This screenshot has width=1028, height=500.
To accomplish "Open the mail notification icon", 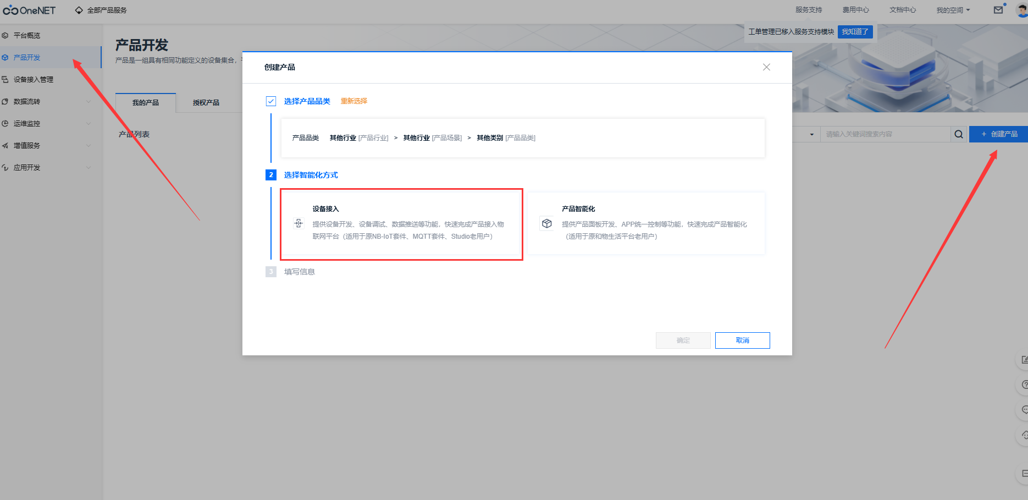I will tap(998, 10).
